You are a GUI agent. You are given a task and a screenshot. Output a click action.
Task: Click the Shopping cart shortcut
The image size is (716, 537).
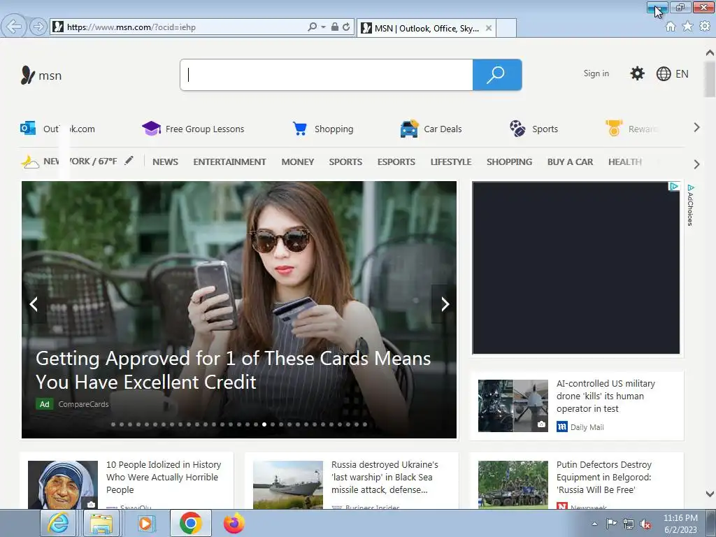323,129
